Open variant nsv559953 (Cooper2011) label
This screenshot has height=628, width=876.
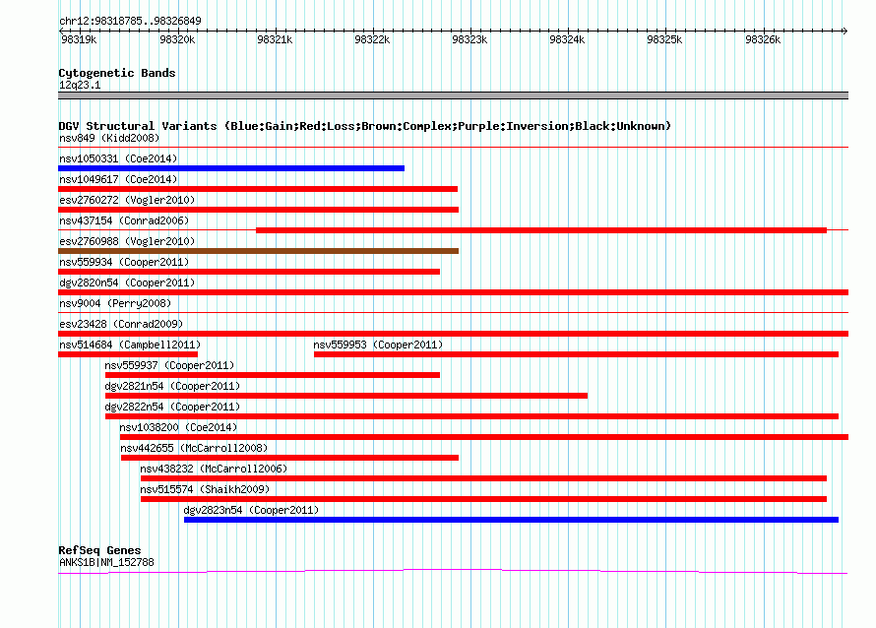tap(378, 345)
